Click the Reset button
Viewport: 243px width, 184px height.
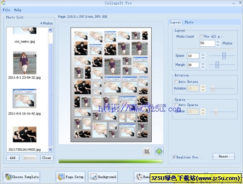pos(224,156)
